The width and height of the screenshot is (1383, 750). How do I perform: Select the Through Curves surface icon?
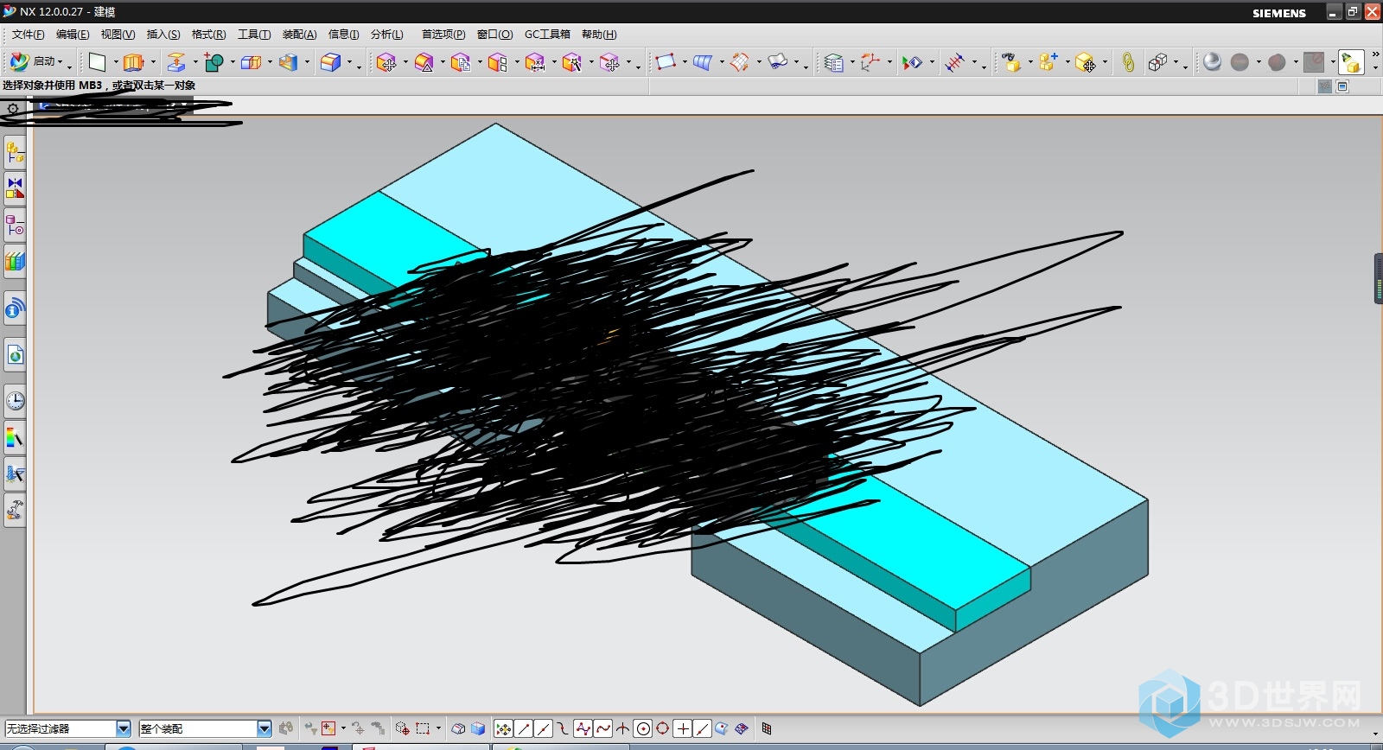[702, 62]
